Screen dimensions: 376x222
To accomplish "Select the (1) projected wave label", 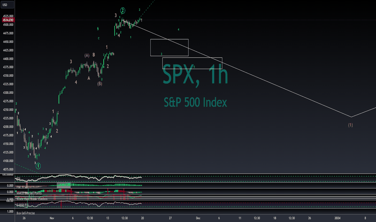I will click(350, 125).
